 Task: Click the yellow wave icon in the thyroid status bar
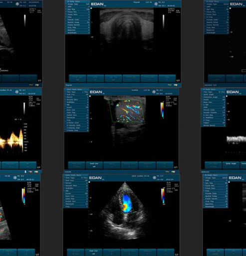[x=170, y=85]
